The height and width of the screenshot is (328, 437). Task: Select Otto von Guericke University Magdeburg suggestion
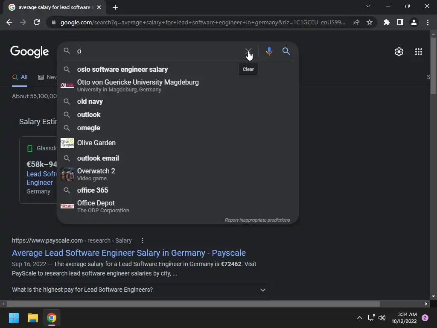click(x=178, y=85)
